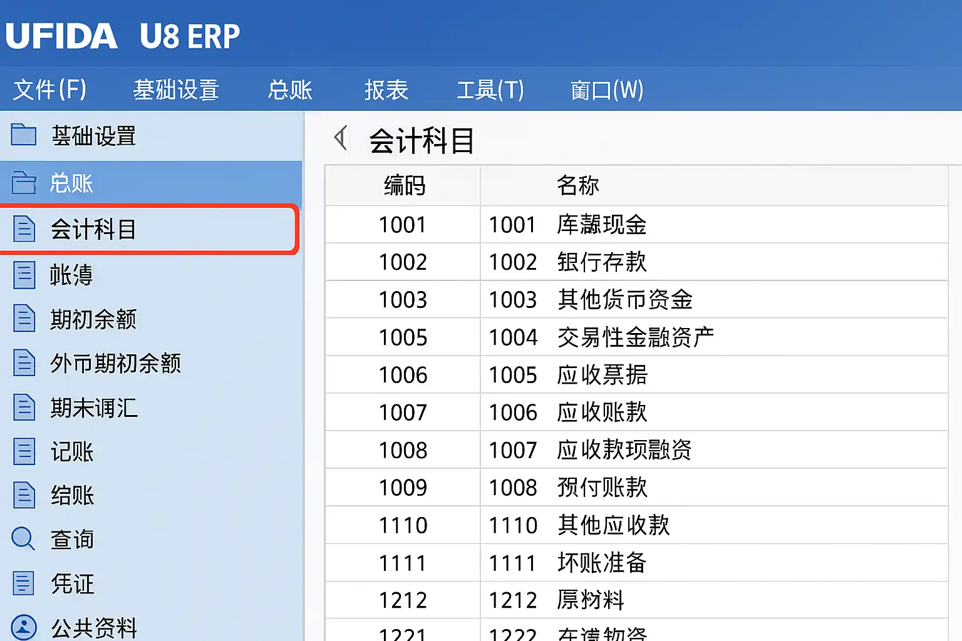Viewport: 962px width, 641px height.
Task: Open the 结账 document icon in sidebar
Action: point(24,495)
